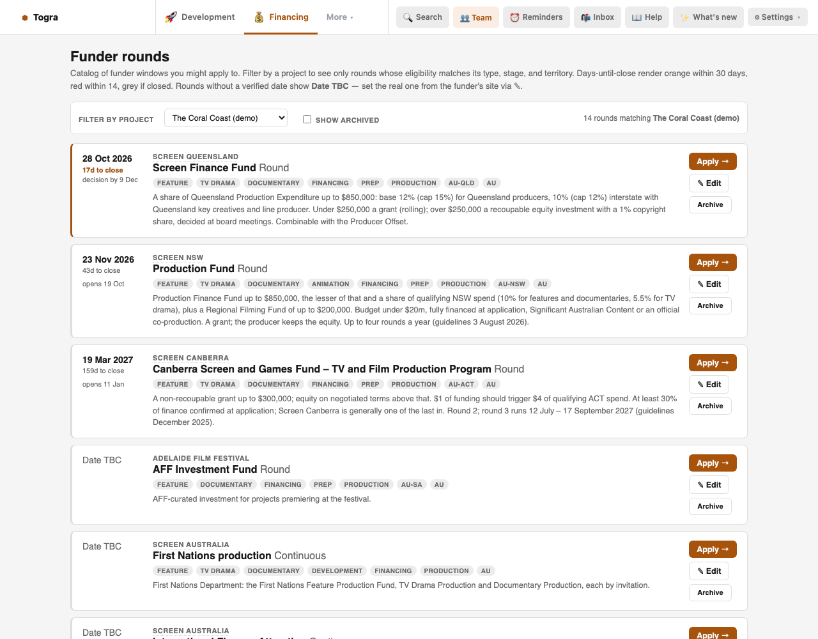Click the Inbox mailbox icon
The height and width of the screenshot is (639, 818).
click(x=585, y=17)
